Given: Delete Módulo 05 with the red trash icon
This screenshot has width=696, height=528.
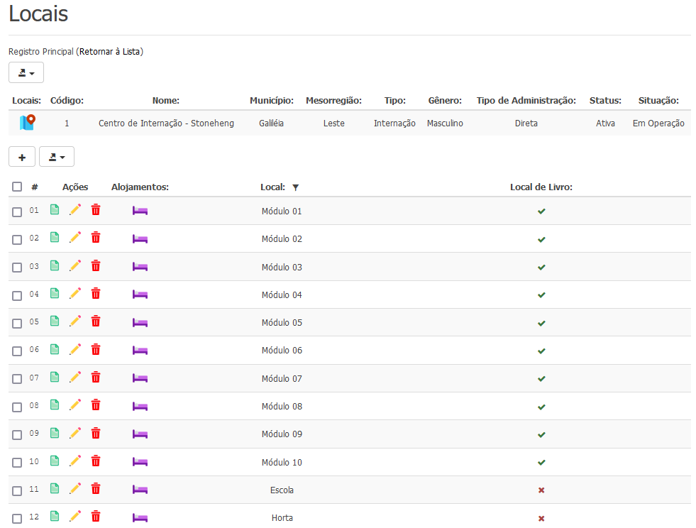Looking at the screenshot, I should pyautogui.click(x=96, y=321).
